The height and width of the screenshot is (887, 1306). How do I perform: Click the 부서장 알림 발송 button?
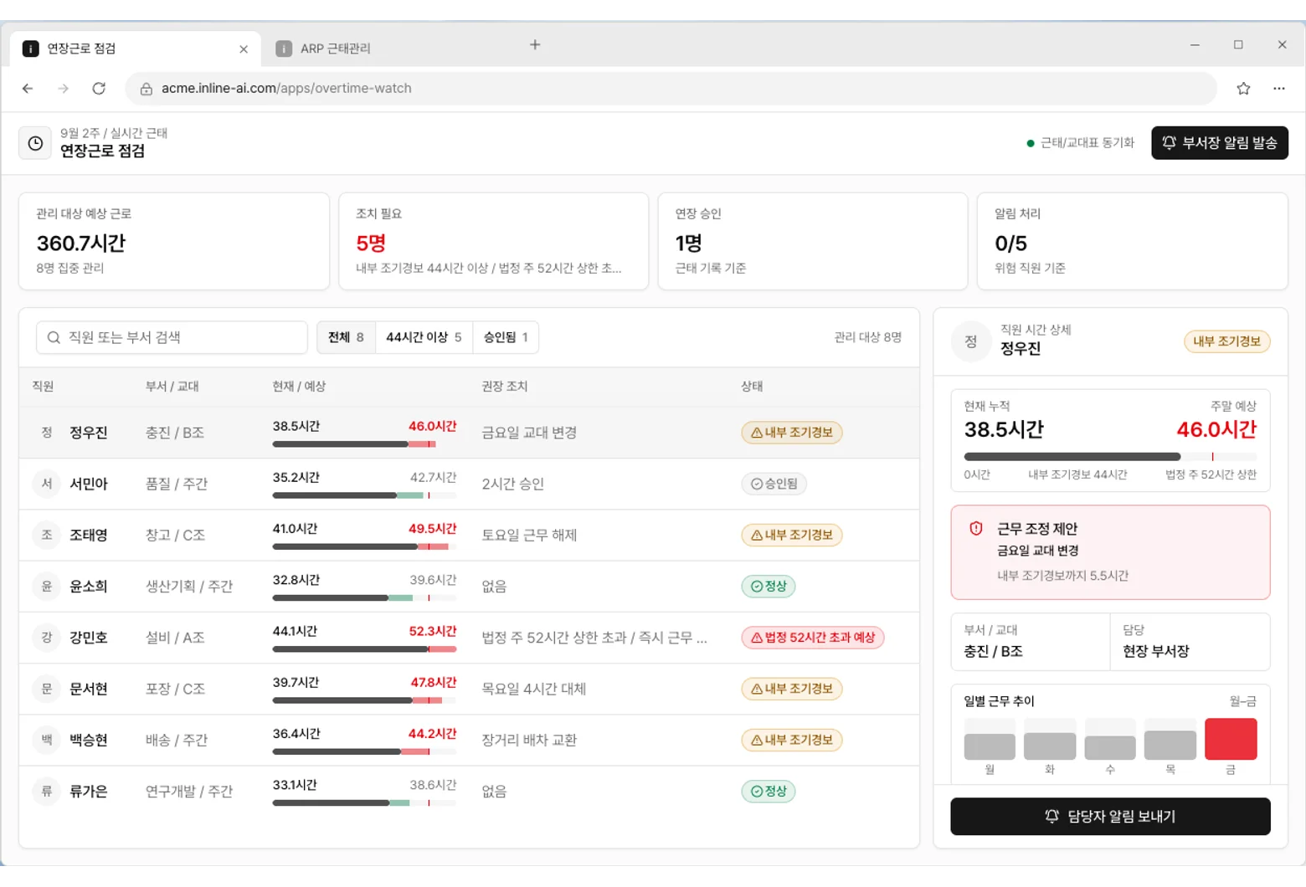pos(1220,143)
